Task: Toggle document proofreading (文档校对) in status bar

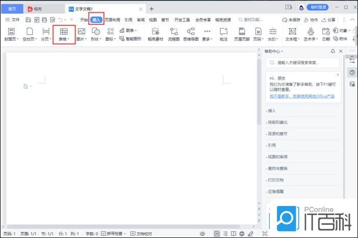Action: pyautogui.click(x=141, y=233)
